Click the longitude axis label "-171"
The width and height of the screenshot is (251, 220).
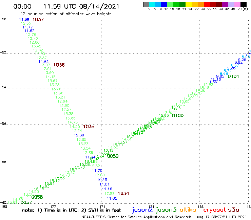150,206
